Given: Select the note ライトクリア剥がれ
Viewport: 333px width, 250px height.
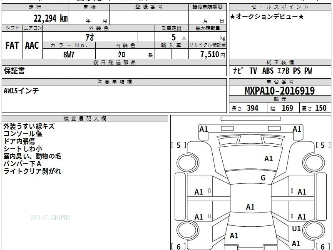Looking at the screenshot, I should tap(32, 171).
